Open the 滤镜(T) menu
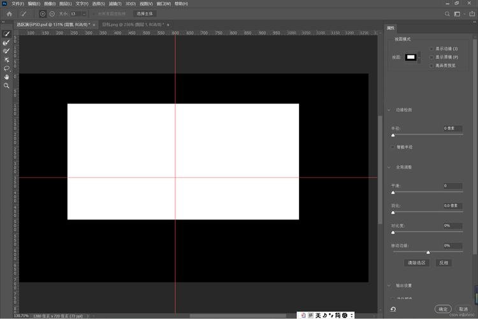This screenshot has width=478, height=319. (x=115, y=4)
